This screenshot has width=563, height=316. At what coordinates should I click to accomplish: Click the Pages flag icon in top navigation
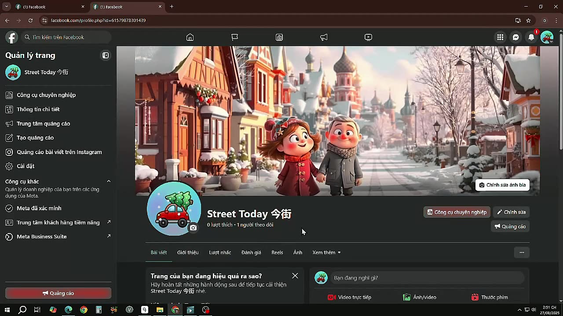[234, 37]
